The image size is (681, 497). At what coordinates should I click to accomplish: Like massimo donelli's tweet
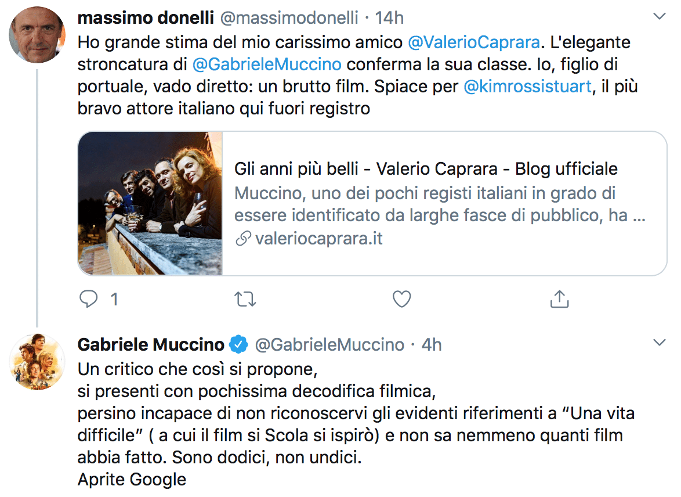click(x=401, y=299)
